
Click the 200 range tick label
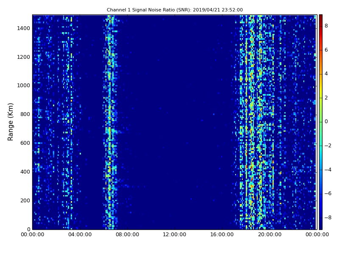[x=25, y=200]
